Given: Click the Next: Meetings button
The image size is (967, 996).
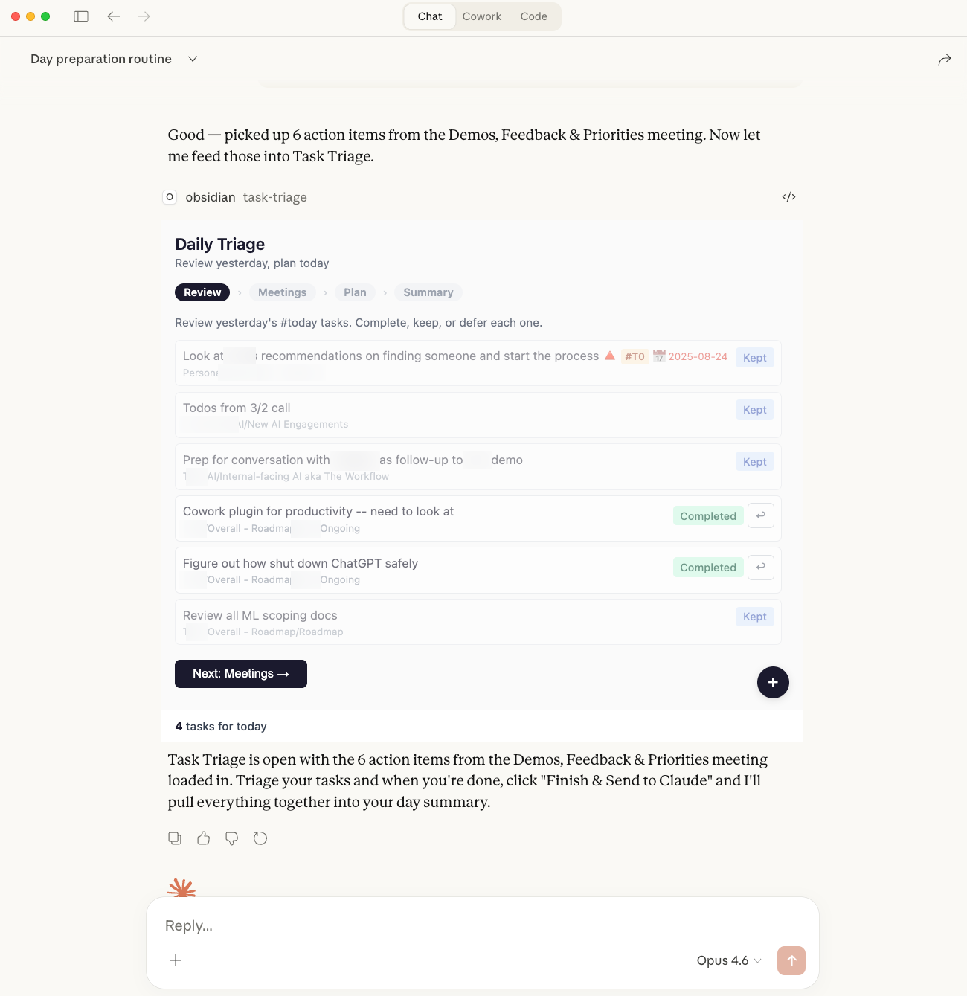Looking at the screenshot, I should 241,674.
